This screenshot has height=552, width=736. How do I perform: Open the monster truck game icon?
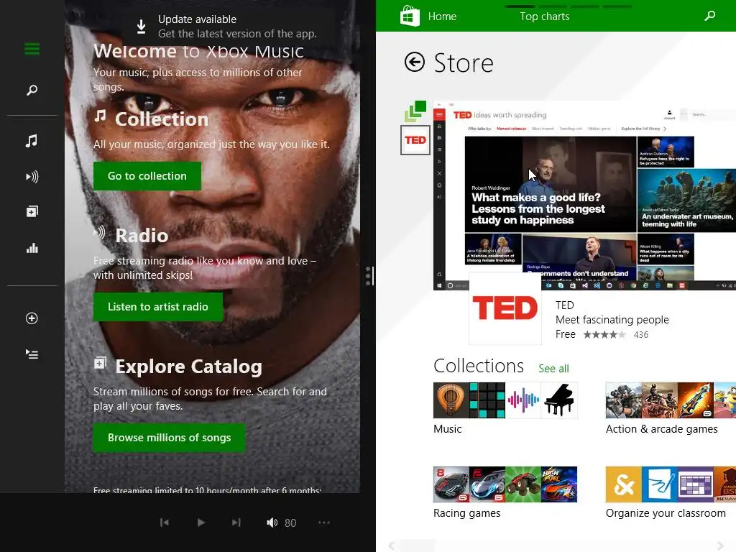coord(523,484)
